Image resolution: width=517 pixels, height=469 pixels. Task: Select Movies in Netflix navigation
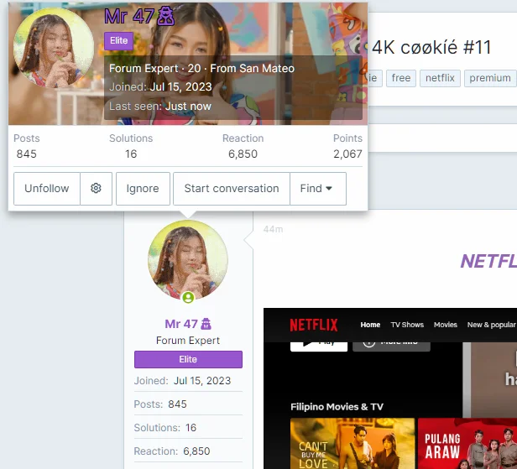(x=446, y=325)
